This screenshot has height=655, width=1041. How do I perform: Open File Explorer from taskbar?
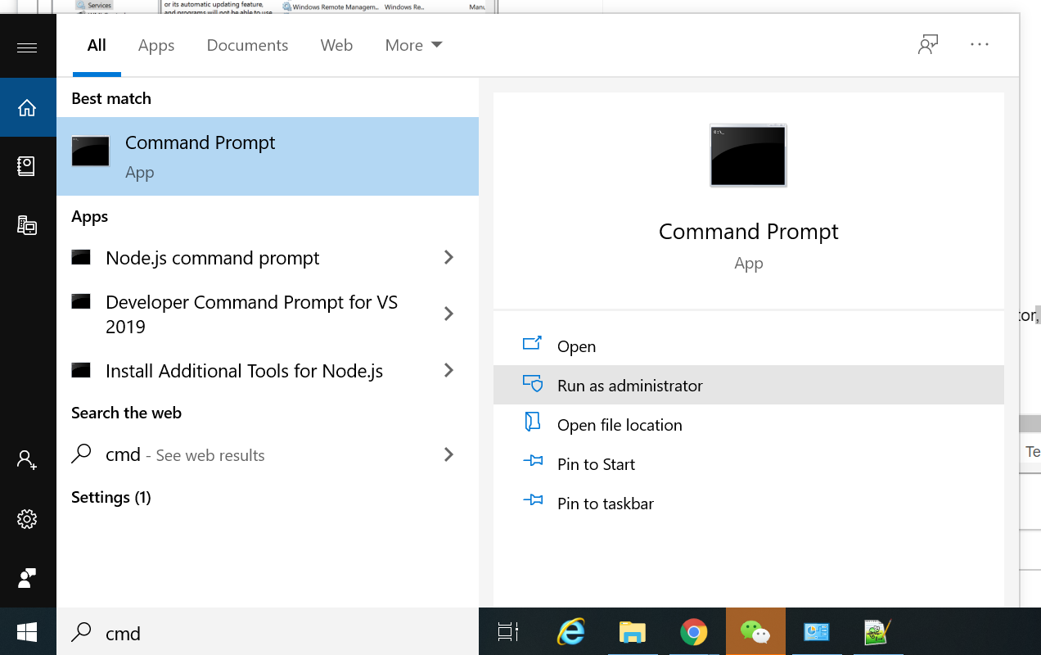pos(632,632)
